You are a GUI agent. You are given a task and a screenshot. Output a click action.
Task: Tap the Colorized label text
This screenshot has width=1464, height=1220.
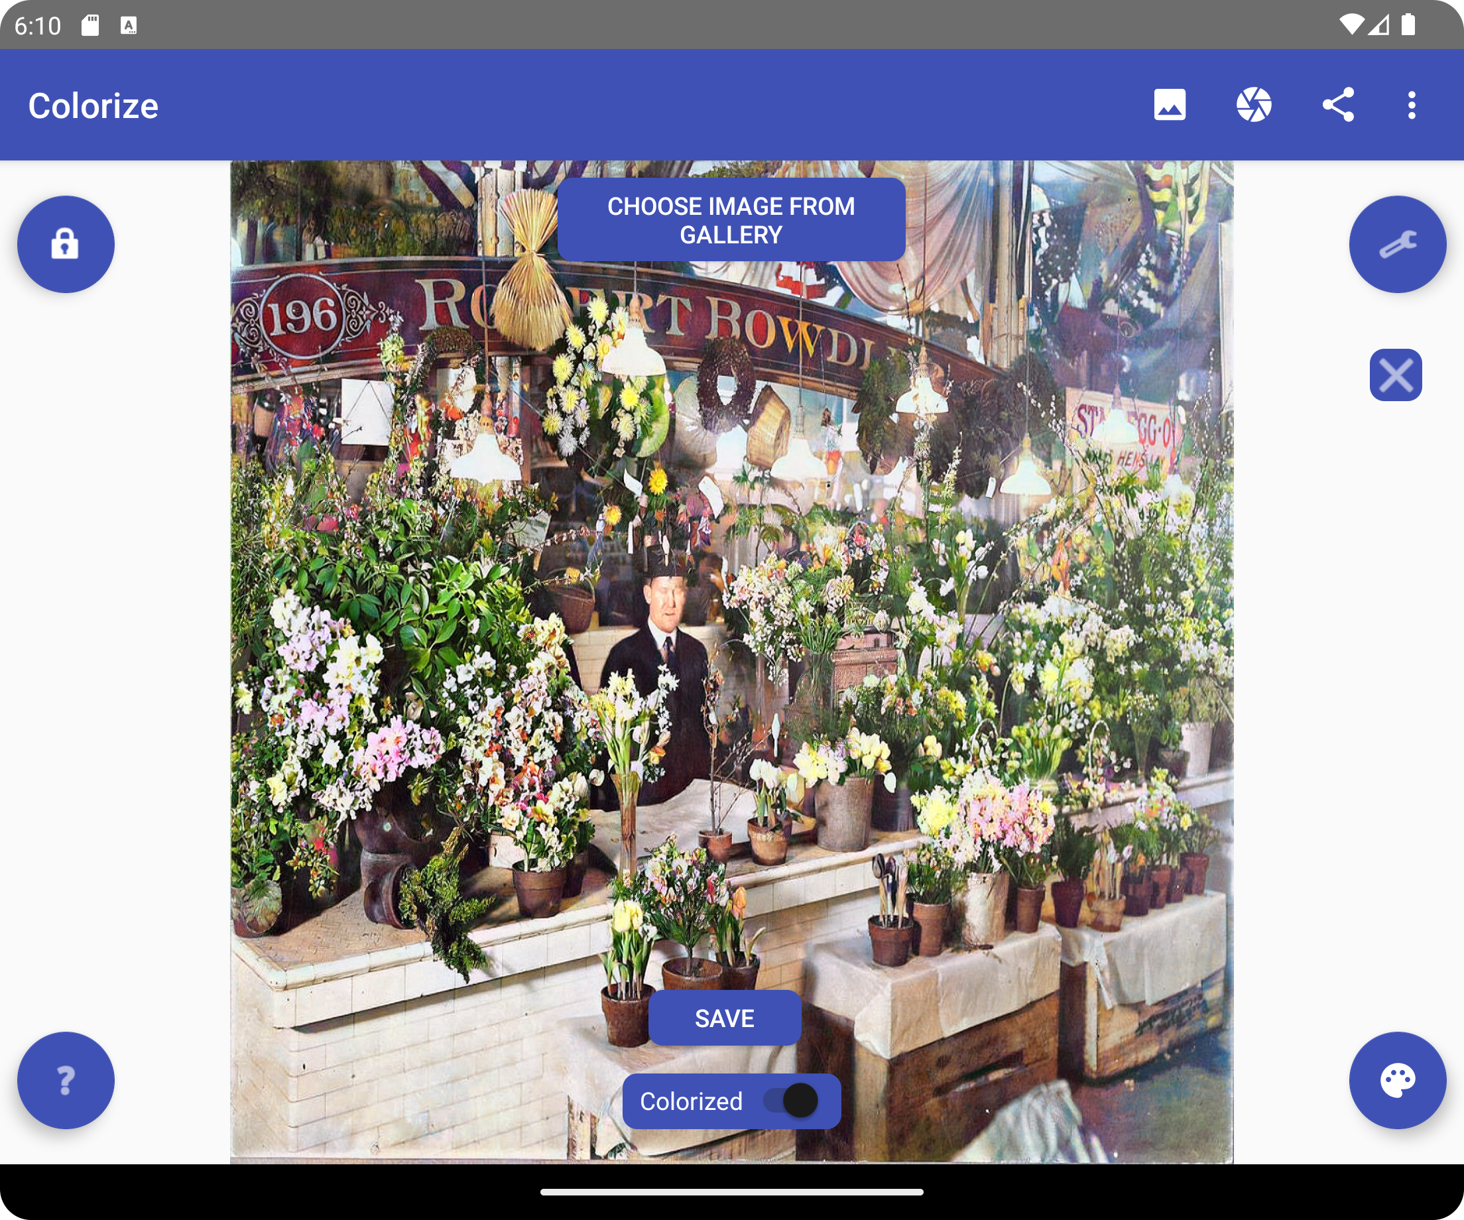click(x=691, y=1101)
